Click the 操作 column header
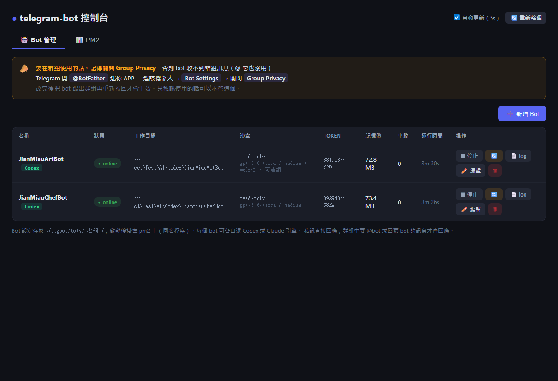Image resolution: width=558 pixels, height=381 pixels. 461,136
